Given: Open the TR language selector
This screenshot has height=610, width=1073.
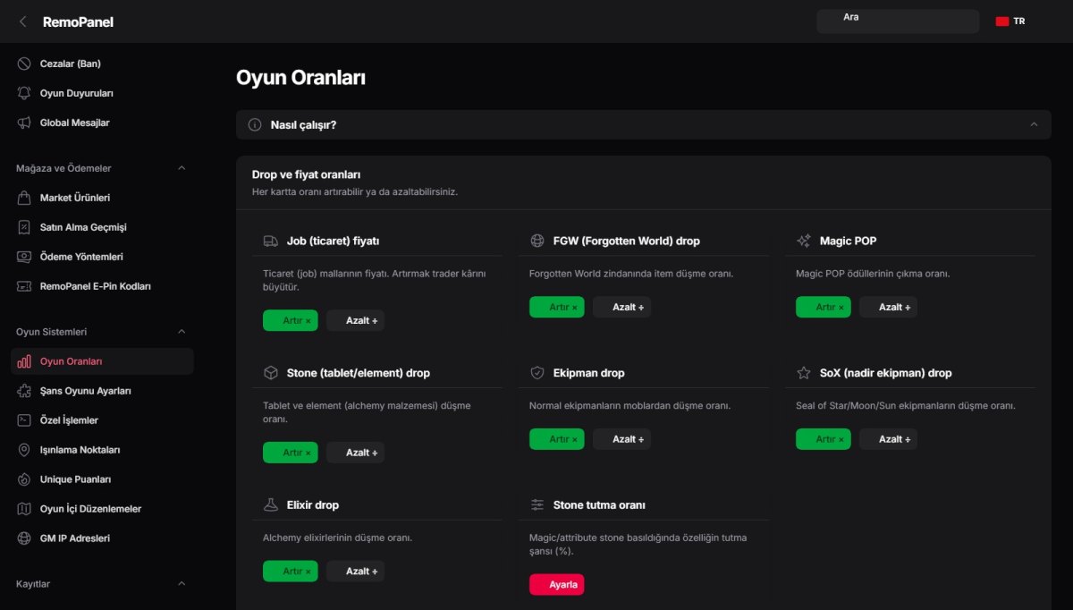Looking at the screenshot, I should tap(1010, 21).
